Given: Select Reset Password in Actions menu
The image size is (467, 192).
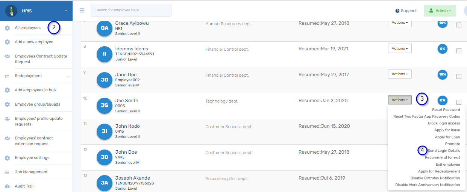Looking at the screenshot, I should pos(446,110).
